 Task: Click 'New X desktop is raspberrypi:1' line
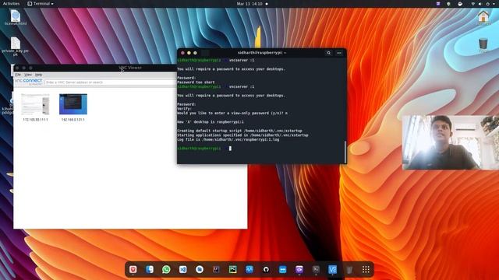(211, 122)
